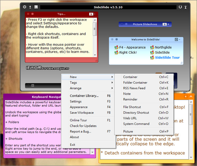Click the refresh arrow icon in the SideSlide title bar
Viewport: 197px width, 166px height.
point(180,7)
